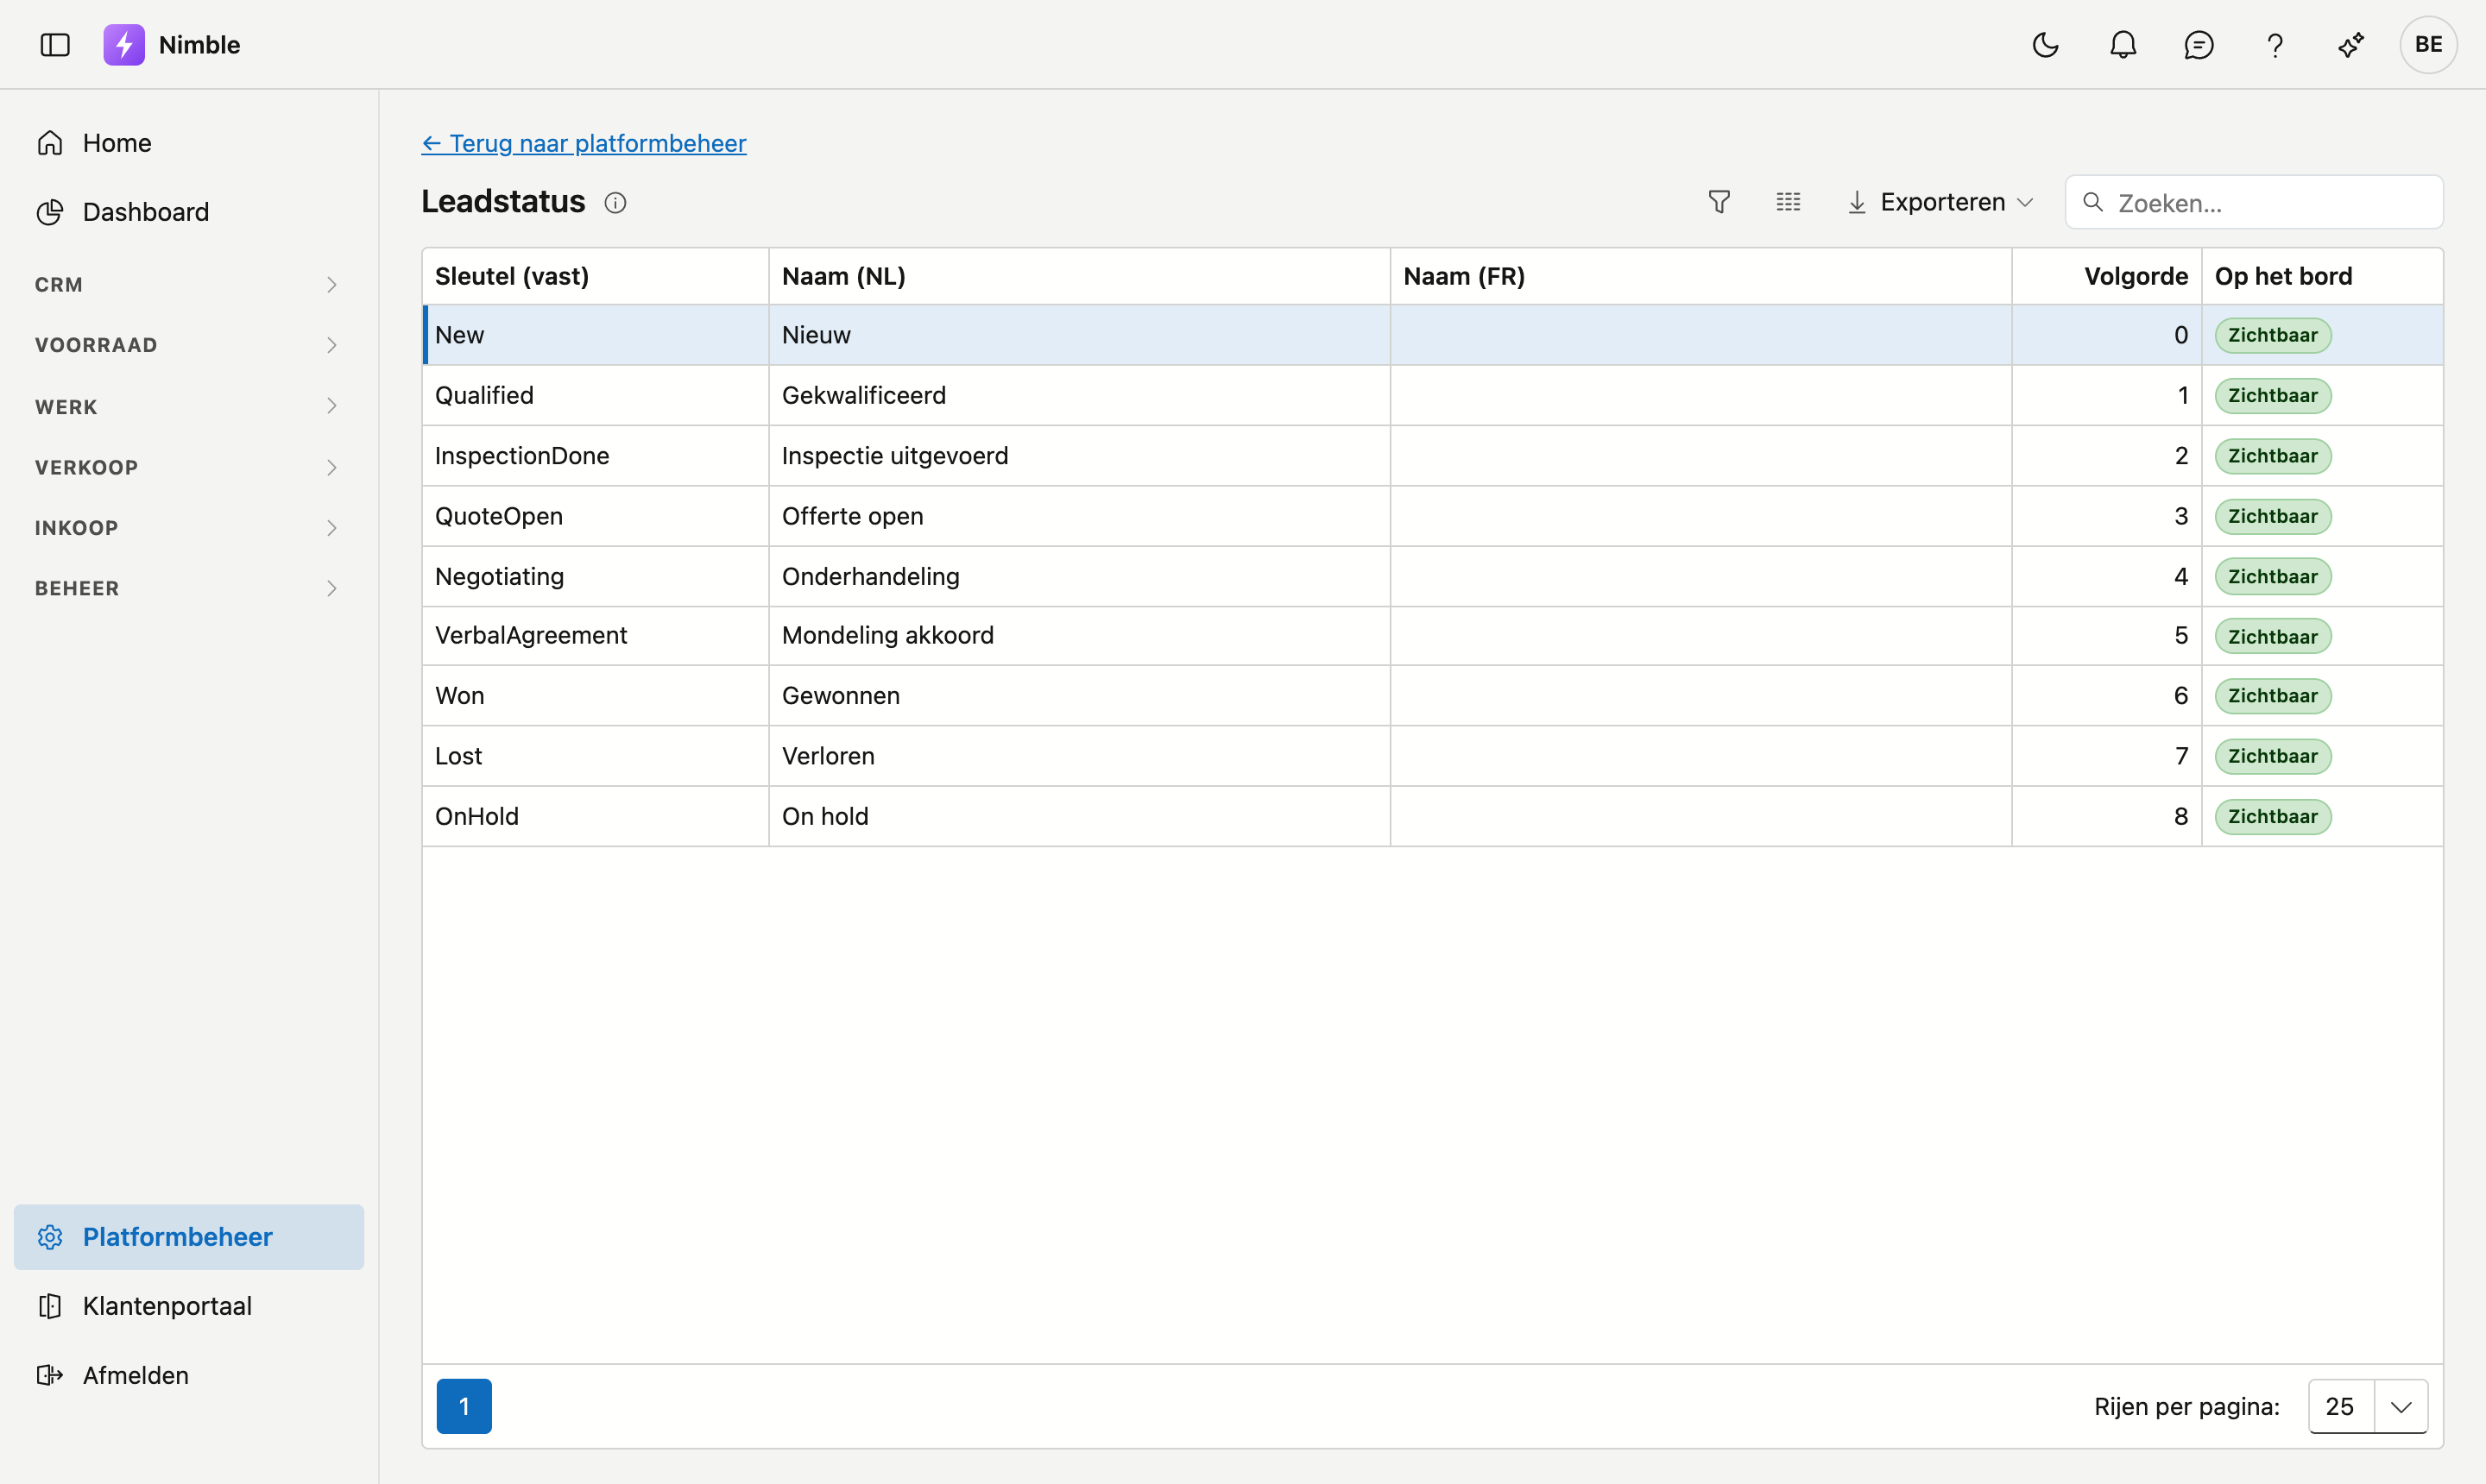Click the Dashboard chart icon
Screen dimensions: 2486x1484
(50, 212)
